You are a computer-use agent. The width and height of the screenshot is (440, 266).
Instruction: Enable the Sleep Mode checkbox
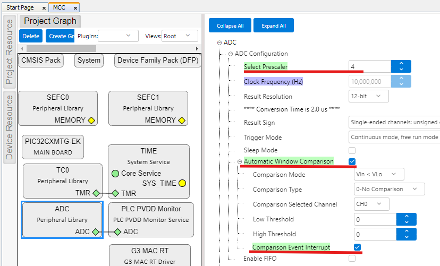(x=352, y=150)
